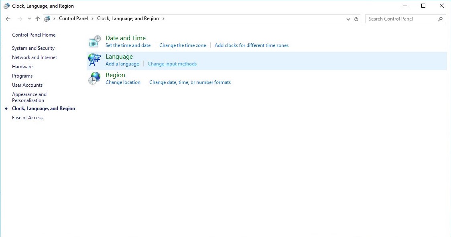Click the Date and Time calendar clock icon

(x=94, y=41)
